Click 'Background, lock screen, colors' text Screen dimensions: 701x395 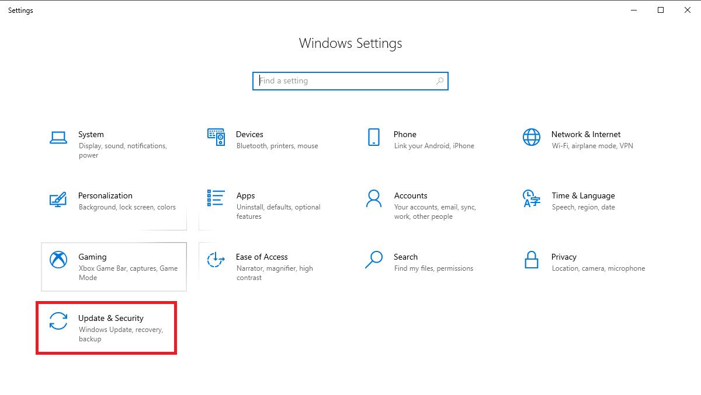[x=127, y=207]
